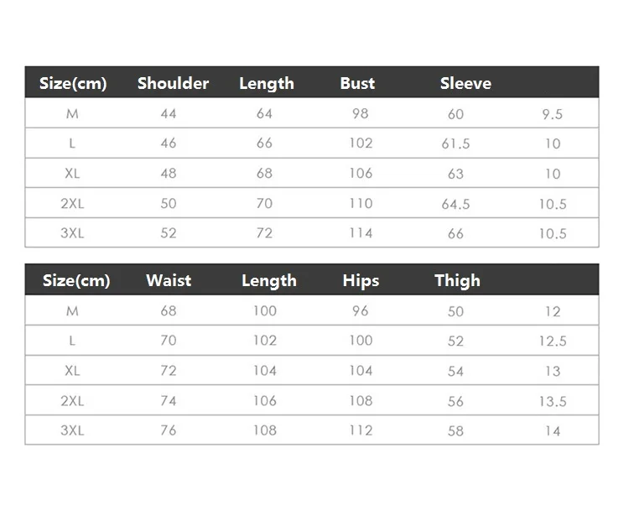Click the bust value 98

[x=361, y=113]
